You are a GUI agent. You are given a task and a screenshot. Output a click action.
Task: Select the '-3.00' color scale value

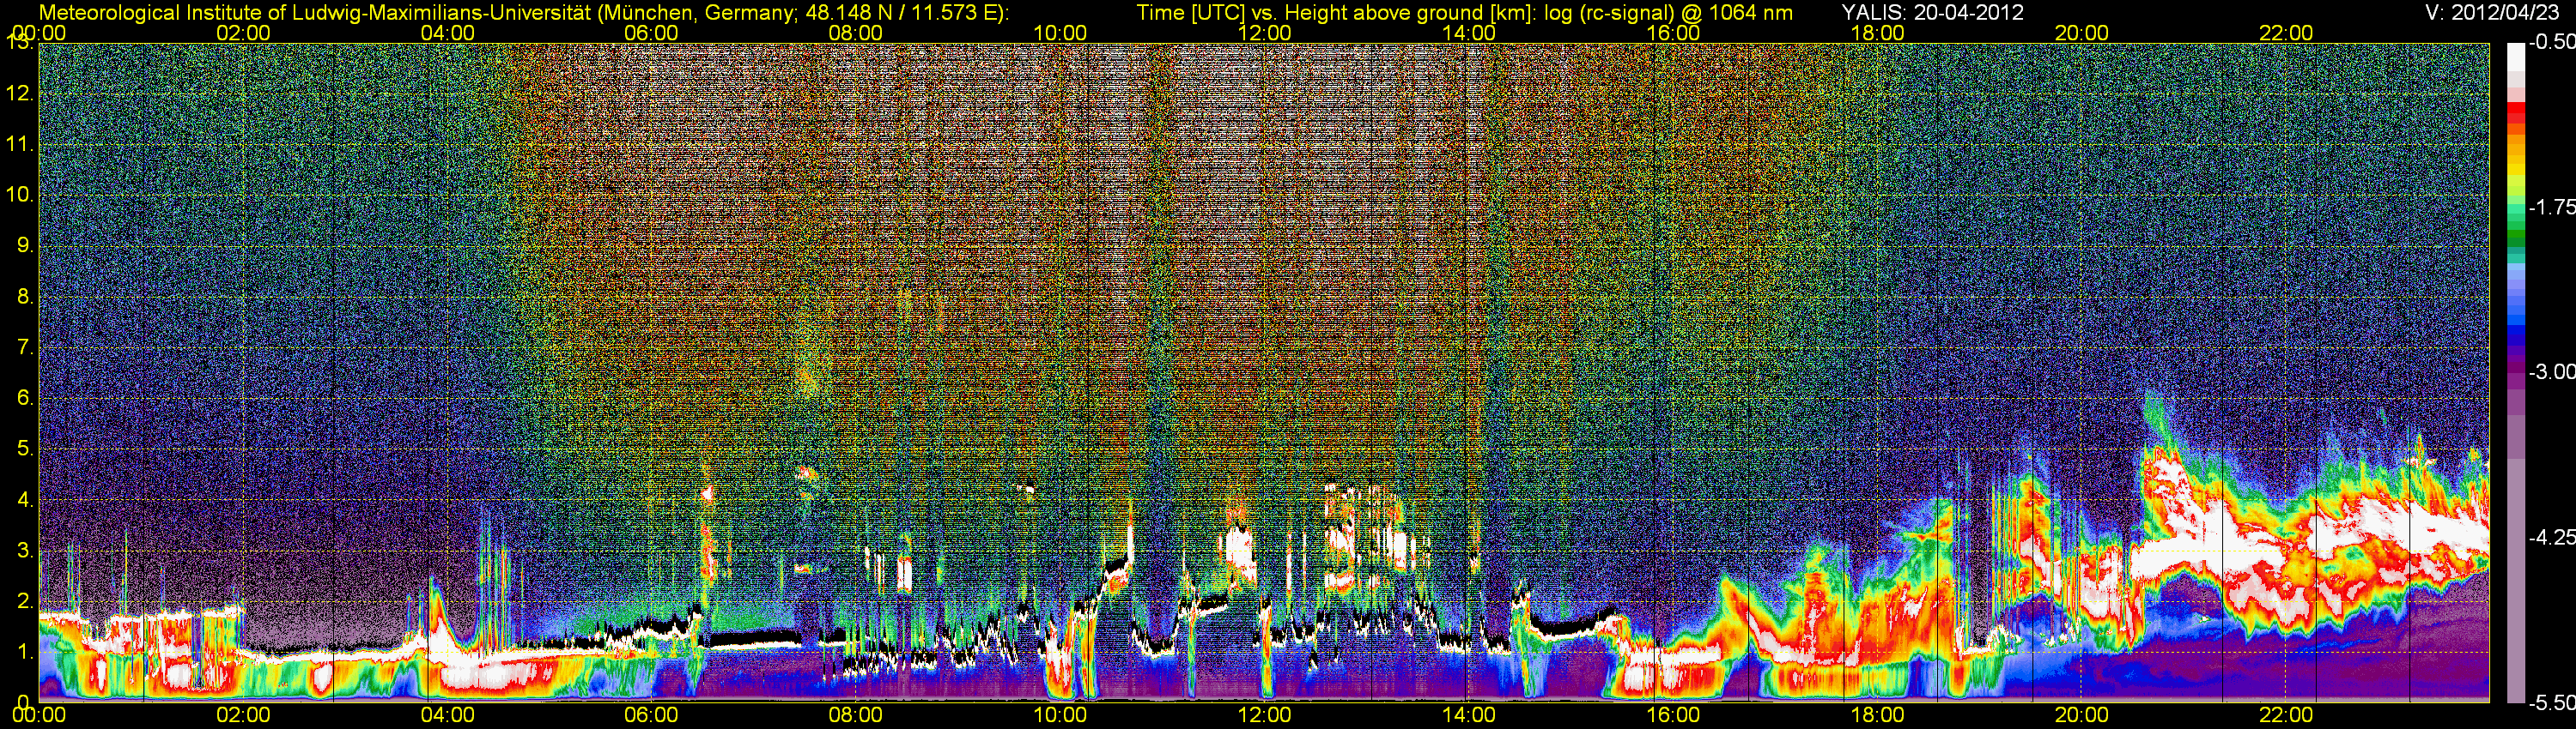(x=2552, y=372)
